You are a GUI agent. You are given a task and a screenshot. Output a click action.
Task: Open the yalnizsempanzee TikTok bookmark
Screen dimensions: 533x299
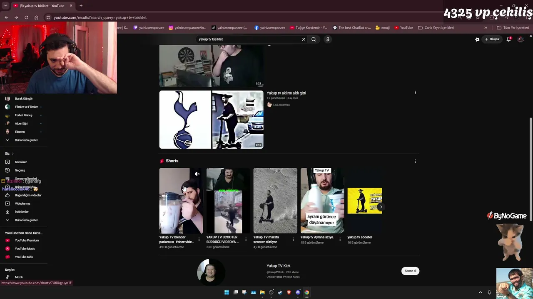click(x=229, y=28)
